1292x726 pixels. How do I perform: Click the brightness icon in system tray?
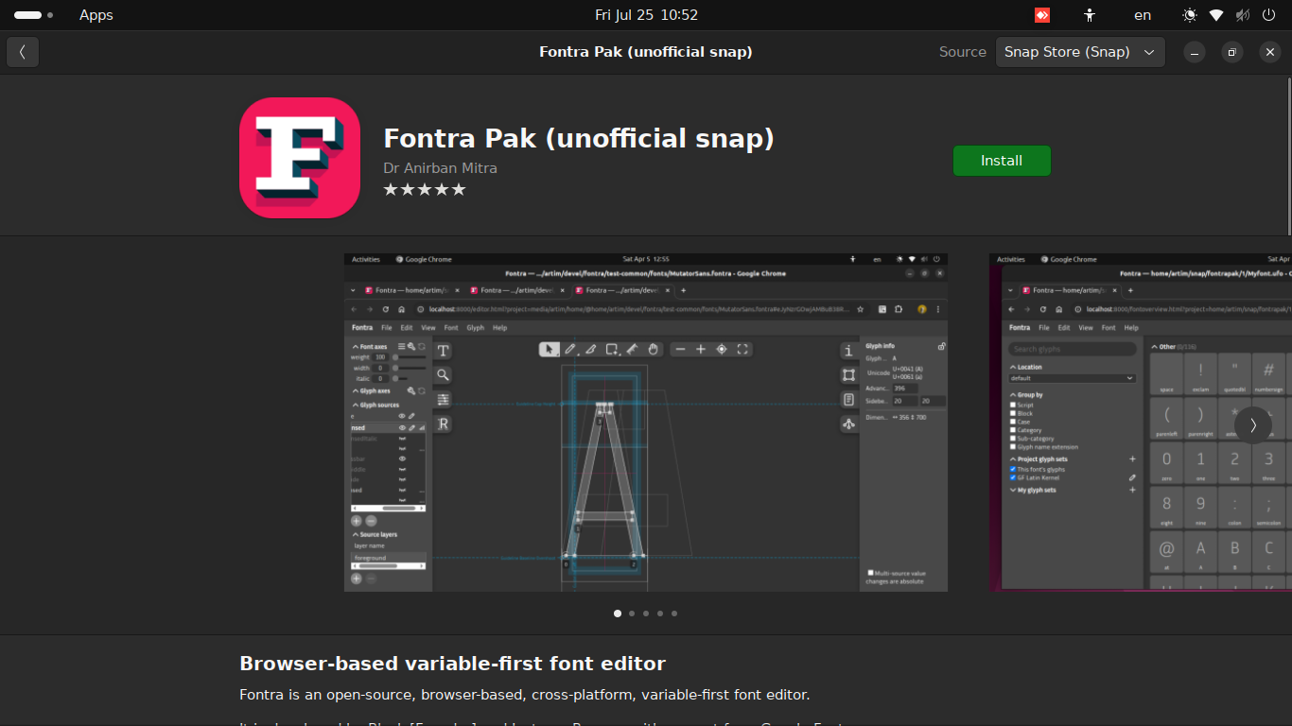[1190, 15]
